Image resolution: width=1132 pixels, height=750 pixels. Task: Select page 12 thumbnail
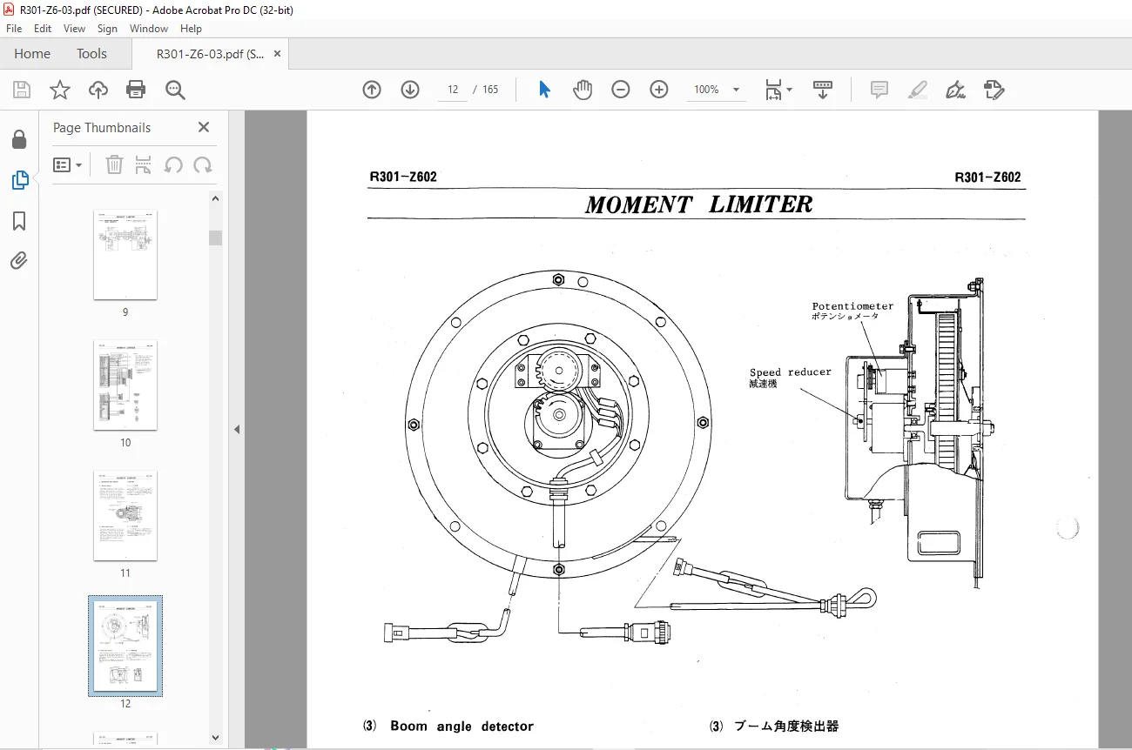tap(125, 646)
